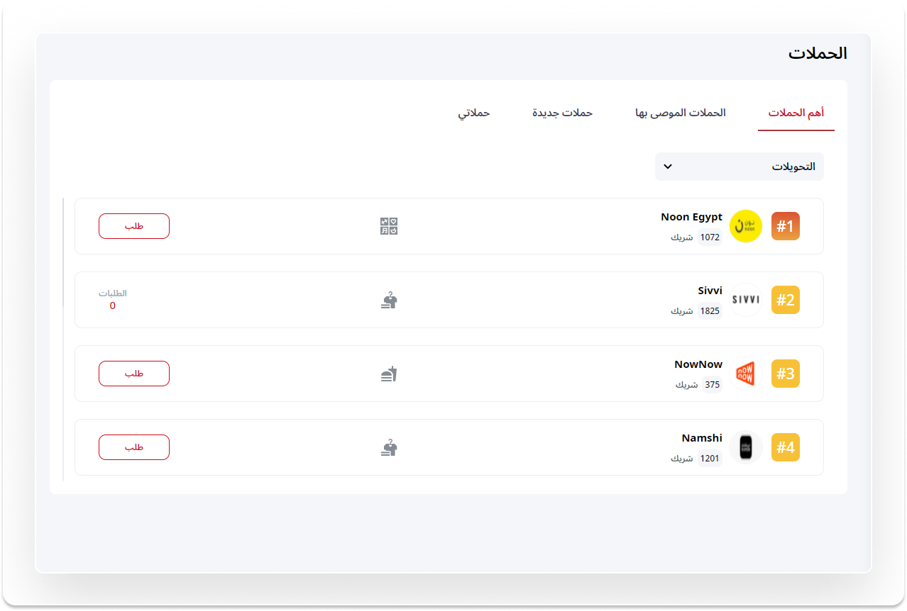The image size is (907, 611).
Task: Click the Namshi campaign name
Action: [x=702, y=438]
